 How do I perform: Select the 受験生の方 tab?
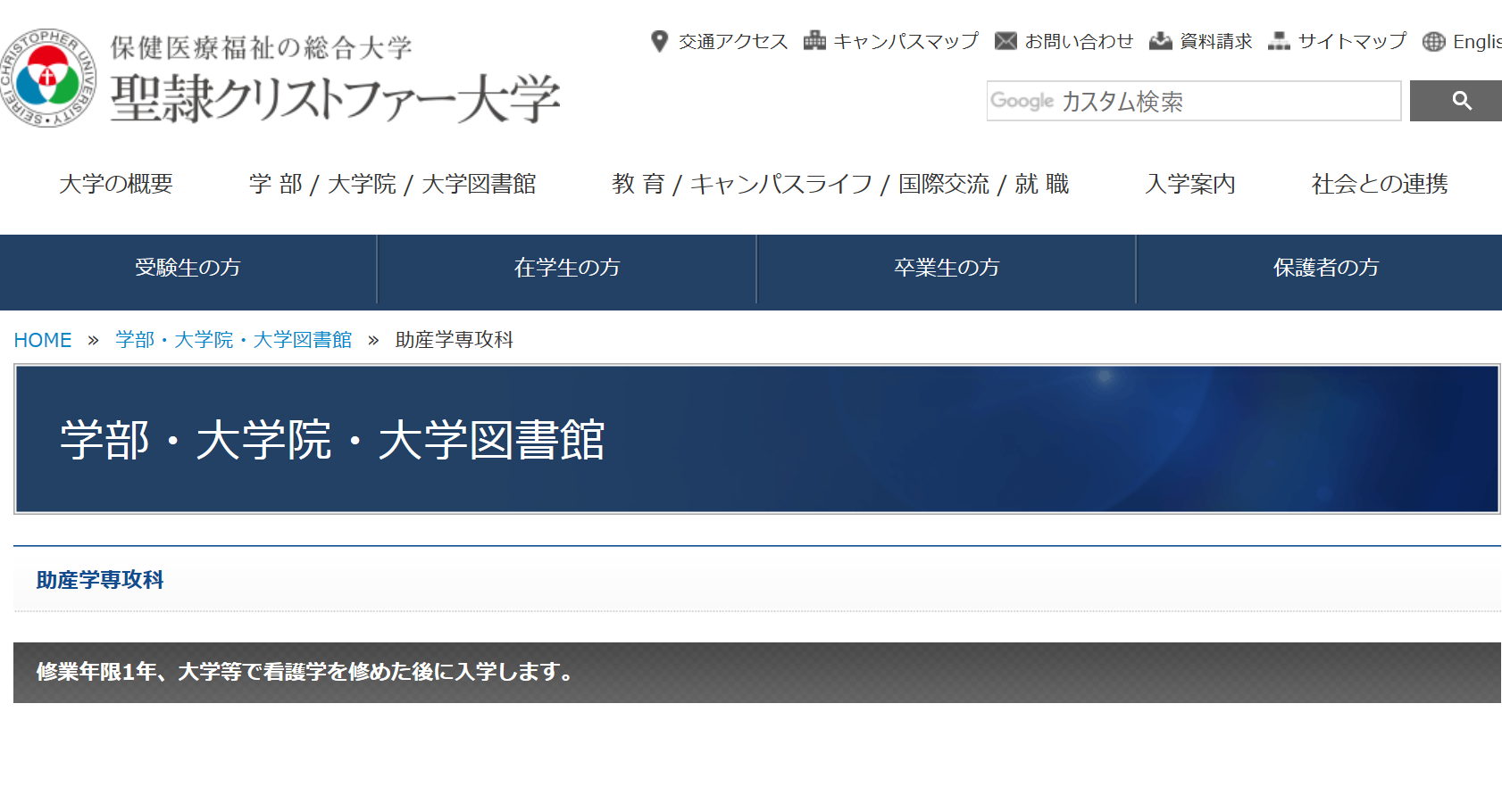click(x=188, y=268)
